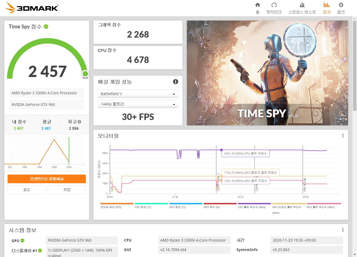Open the Battlefield V game dropdown
Screen dimensions: 357x257
pos(138,94)
